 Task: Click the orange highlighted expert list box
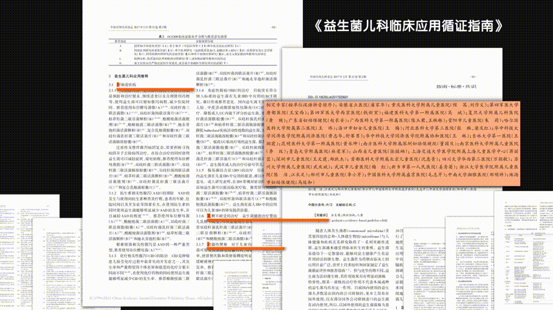coord(391,143)
